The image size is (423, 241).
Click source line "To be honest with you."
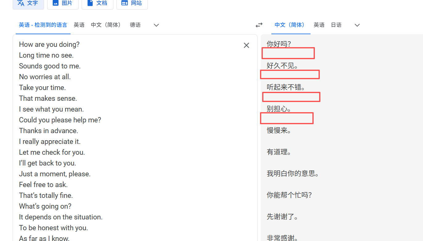54,228
